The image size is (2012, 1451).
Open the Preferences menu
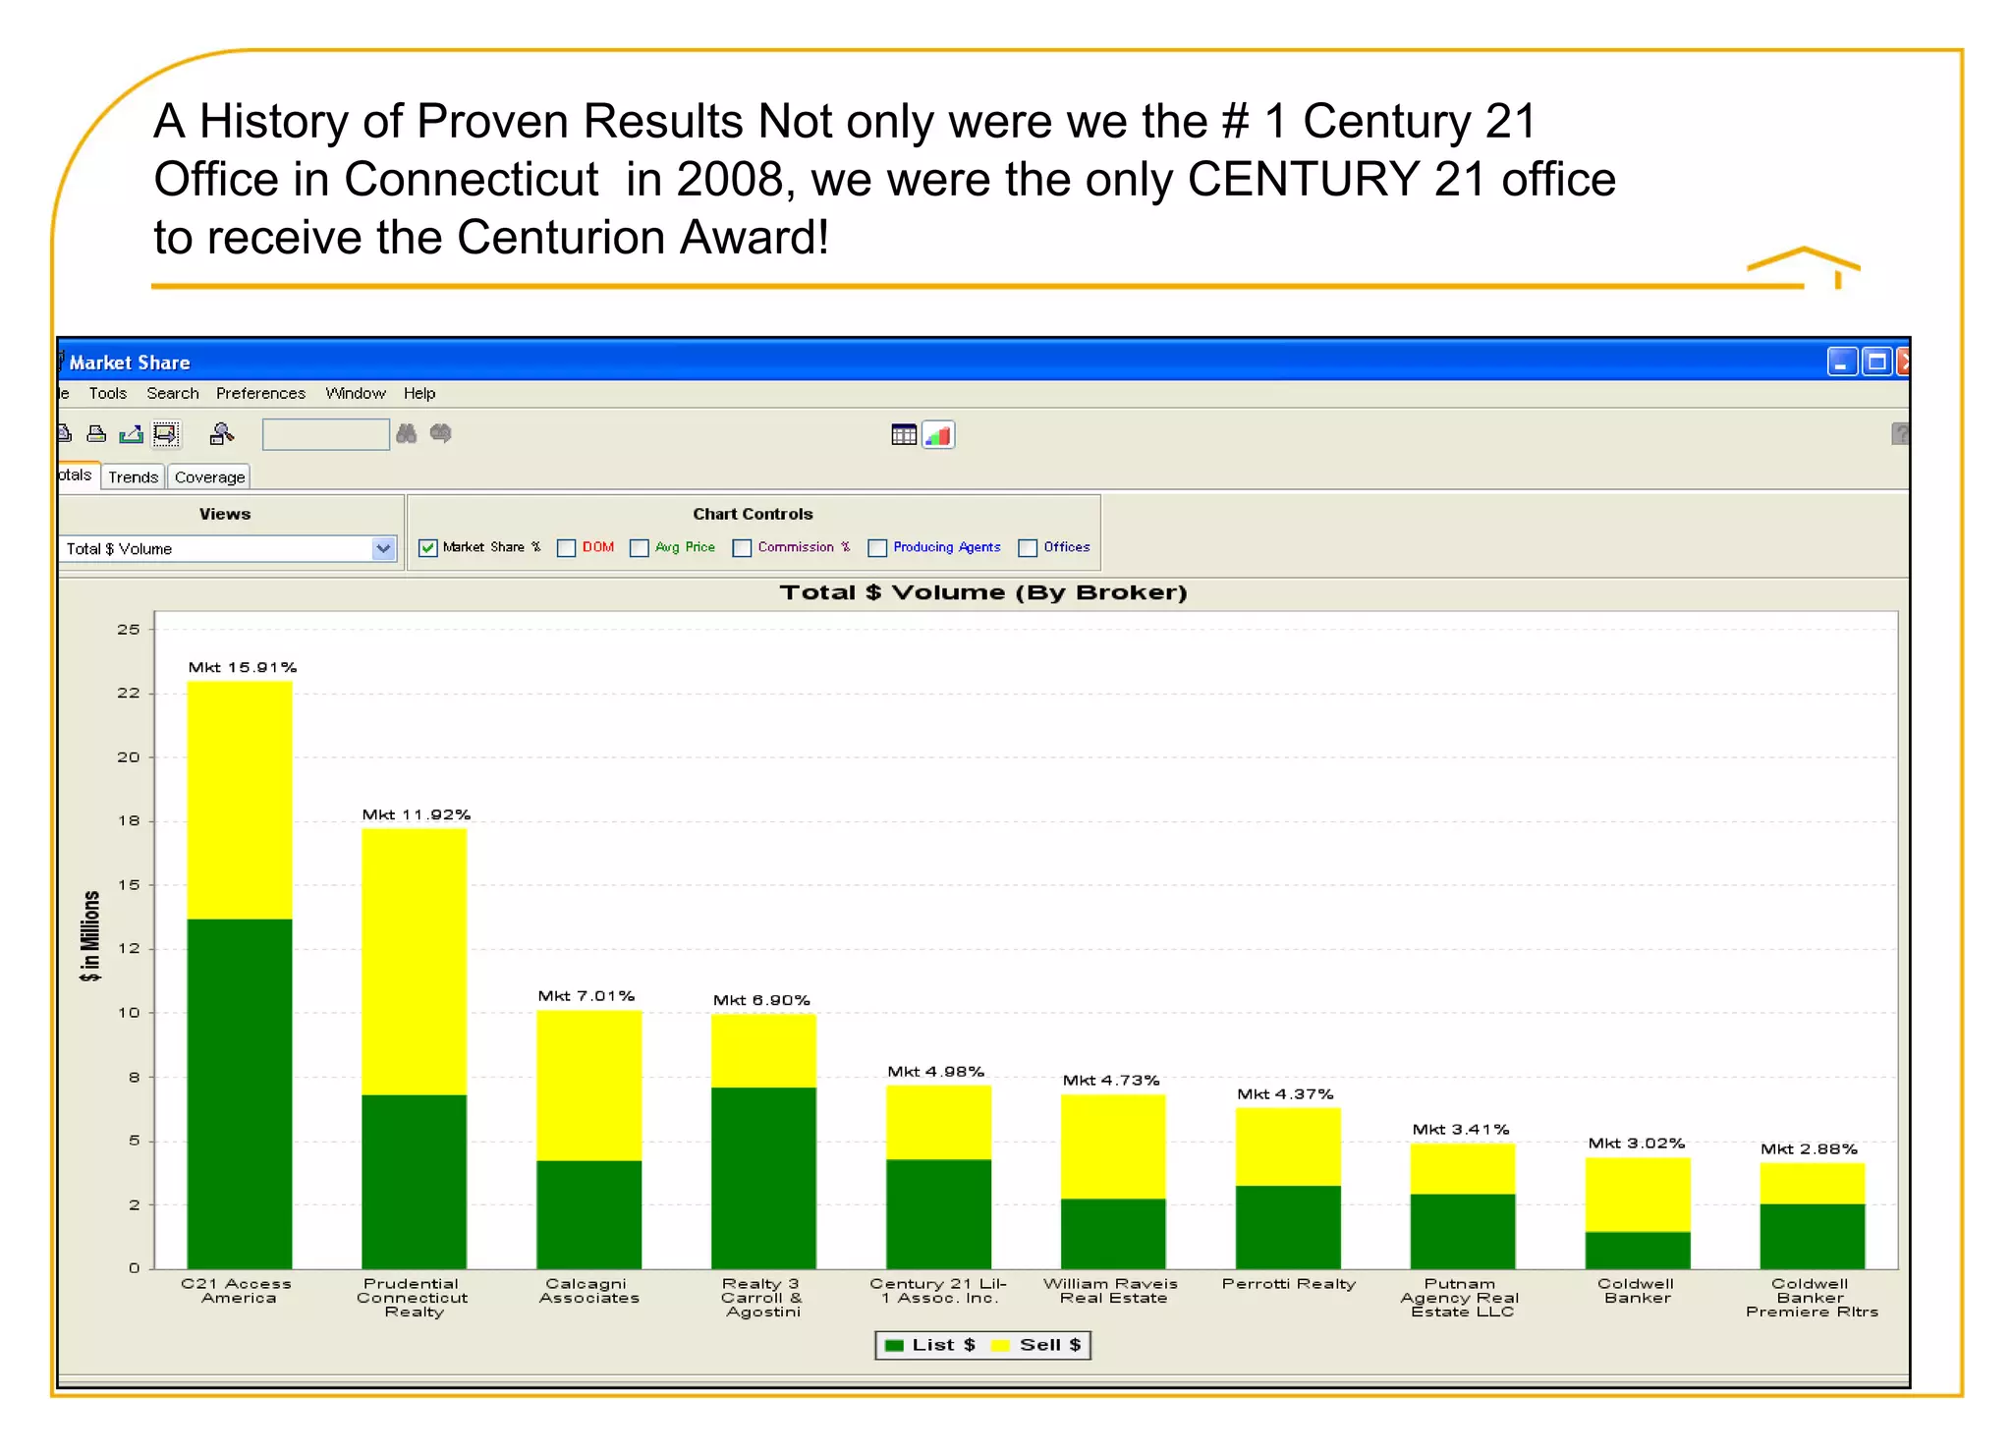[260, 393]
